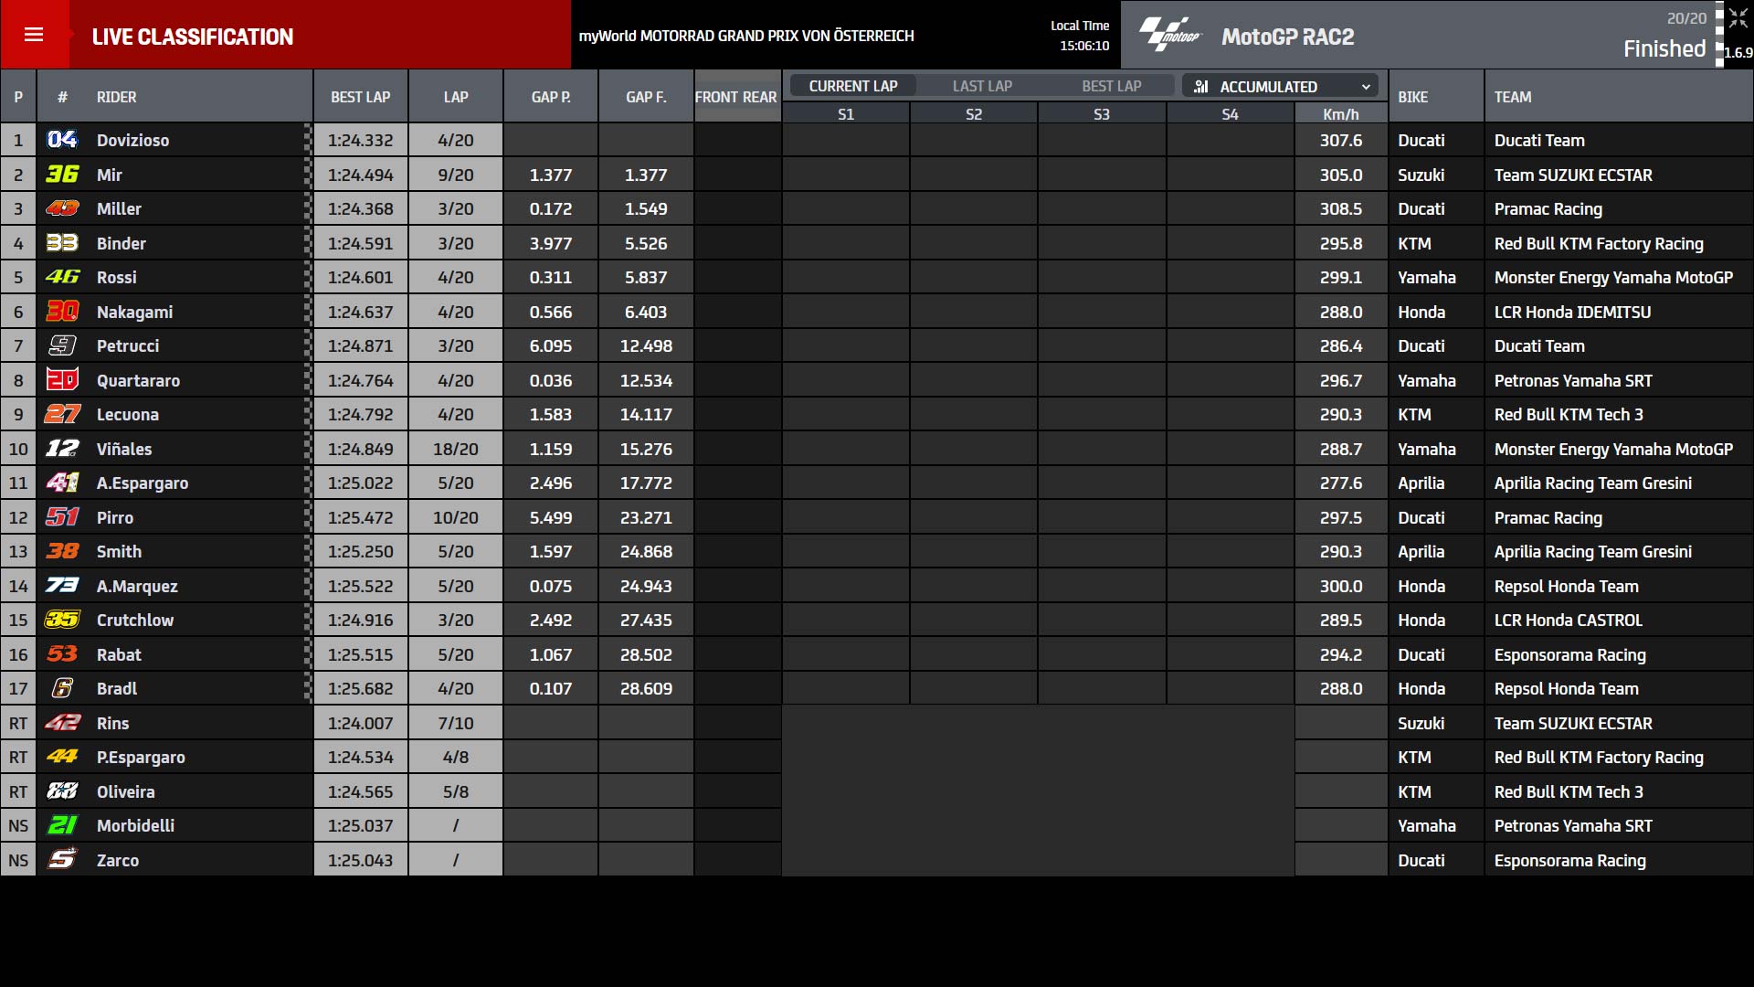
Task: Click Morbidelli's number 21 badge
Action: pyautogui.click(x=62, y=825)
